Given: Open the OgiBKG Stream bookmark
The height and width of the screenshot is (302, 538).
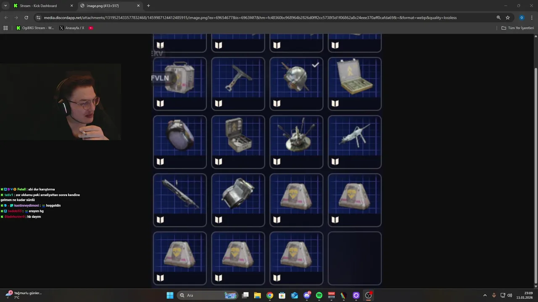Looking at the screenshot, I should 35,28.
